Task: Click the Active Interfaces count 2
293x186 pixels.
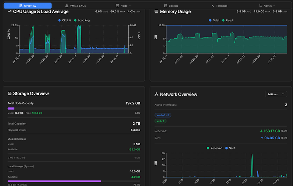Action: [x=286, y=105]
